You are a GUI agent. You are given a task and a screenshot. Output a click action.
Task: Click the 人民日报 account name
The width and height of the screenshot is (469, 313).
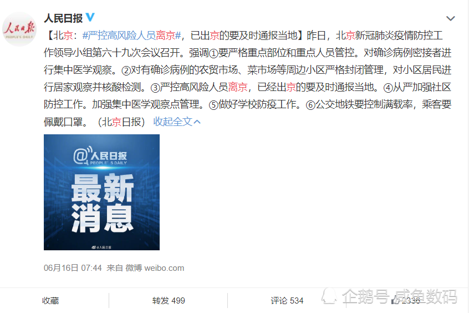coord(63,18)
